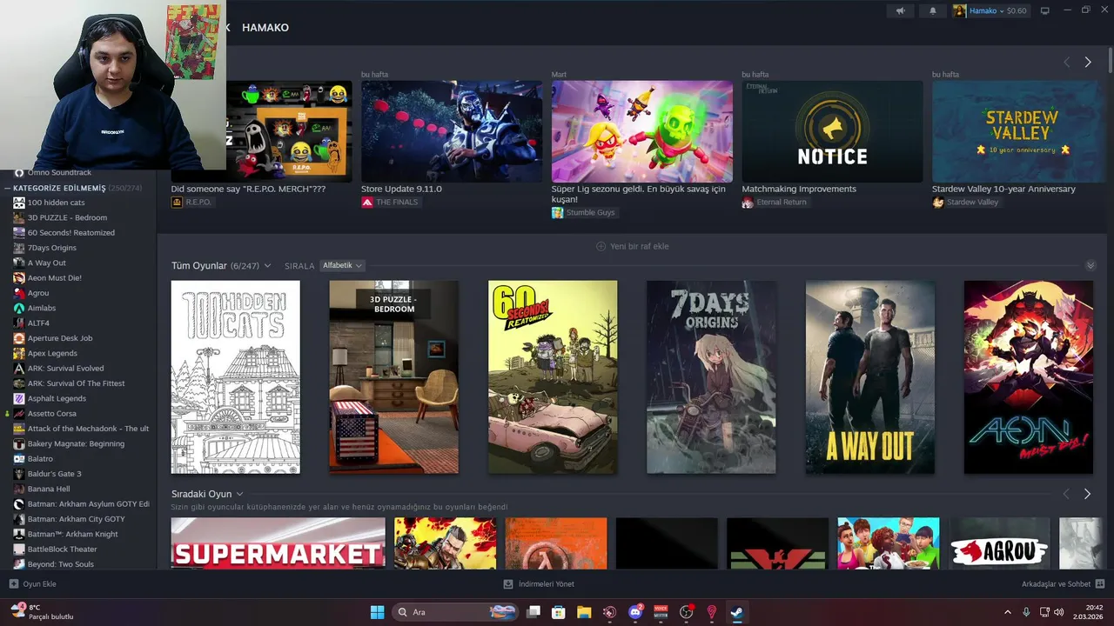This screenshot has height=626, width=1114.
Task: Click the Apex Legends sidebar icon
Action: [19, 353]
